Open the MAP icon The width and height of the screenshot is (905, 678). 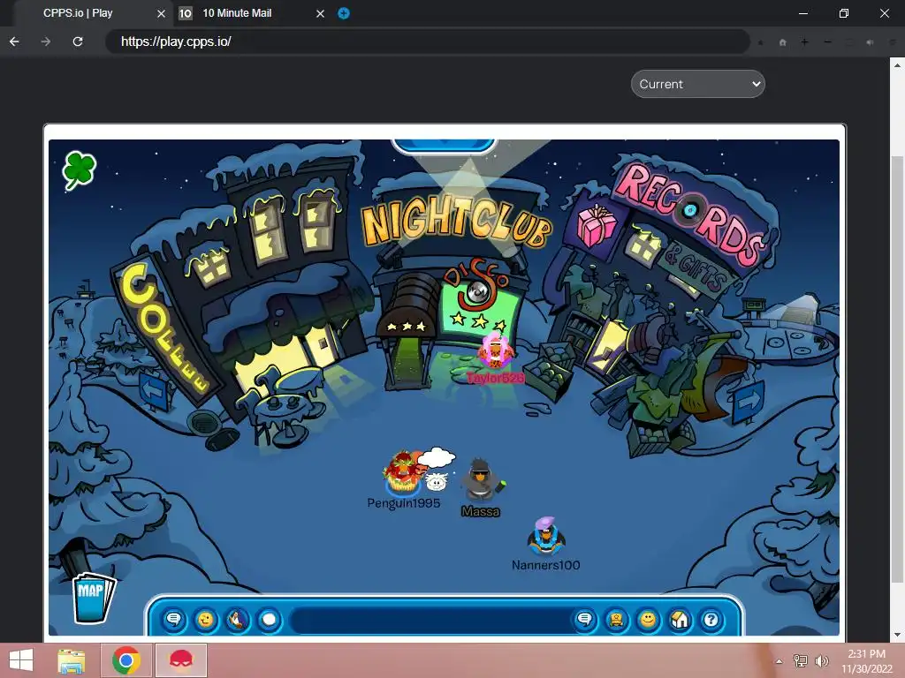point(93,598)
